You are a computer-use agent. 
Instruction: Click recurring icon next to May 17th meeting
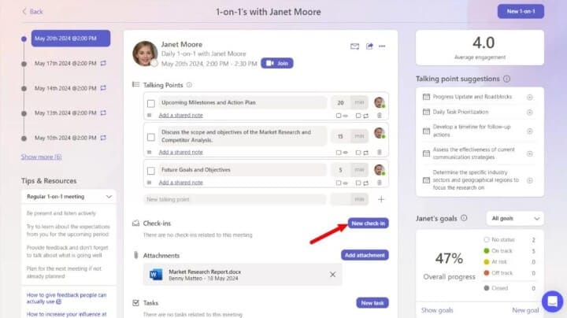point(103,63)
